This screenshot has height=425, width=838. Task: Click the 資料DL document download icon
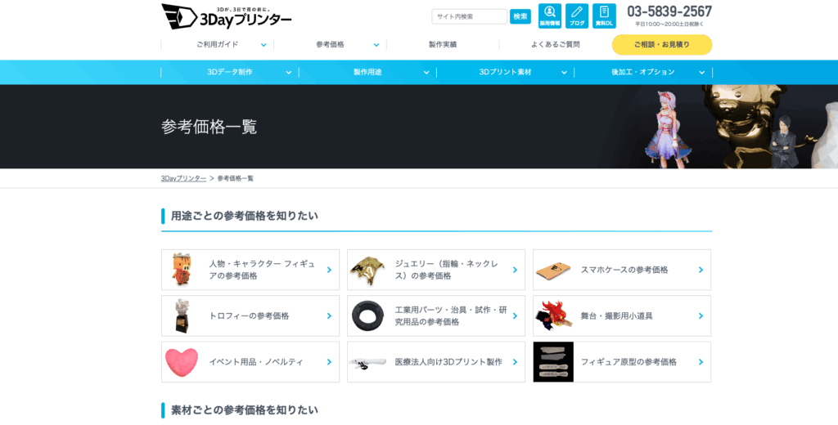(604, 16)
